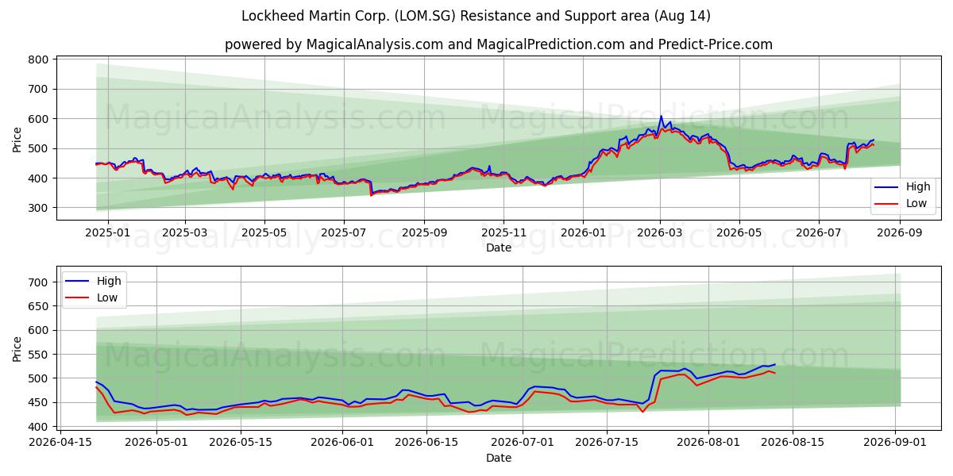Image resolution: width=953 pixels, height=476 pixels.
Task: Click the 2025-07 tick label
Action: 344,232
